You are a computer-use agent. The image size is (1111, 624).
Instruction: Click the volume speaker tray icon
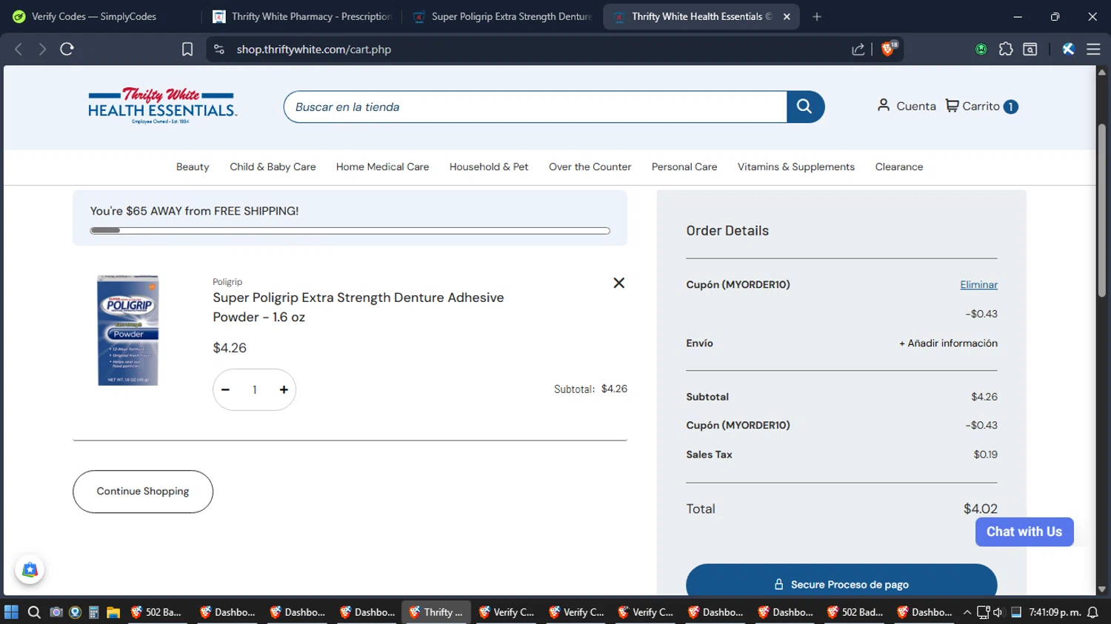(x=998, y=612)
